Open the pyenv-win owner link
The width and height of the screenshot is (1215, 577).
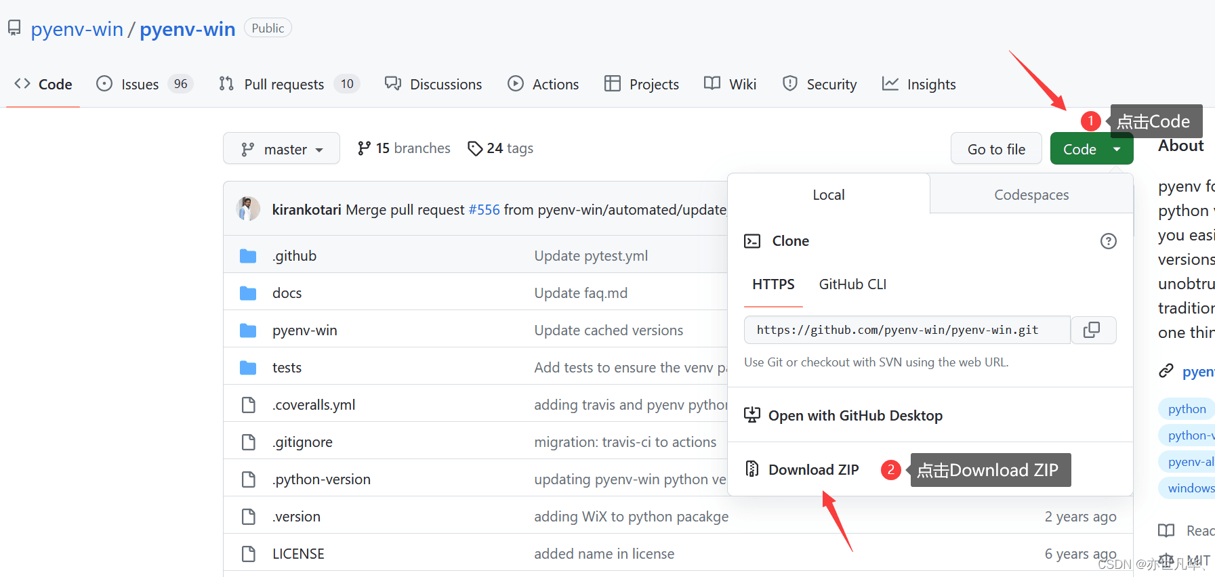click(77, 29)
